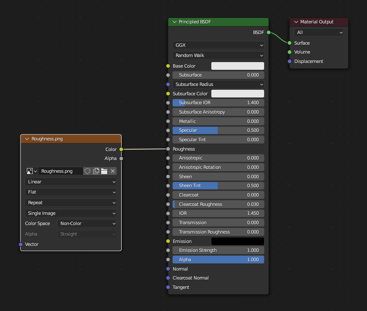367x311 pixels.
Task: Click the Clearcoat Roughness slider
Action: 218,204
